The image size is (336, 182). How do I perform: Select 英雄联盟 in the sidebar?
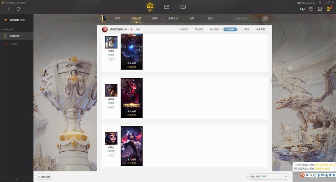[17, 36]
